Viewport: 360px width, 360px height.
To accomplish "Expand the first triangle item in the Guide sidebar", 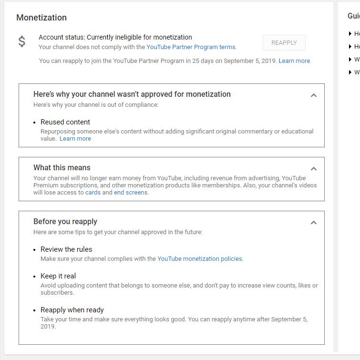I will point(350,34).
